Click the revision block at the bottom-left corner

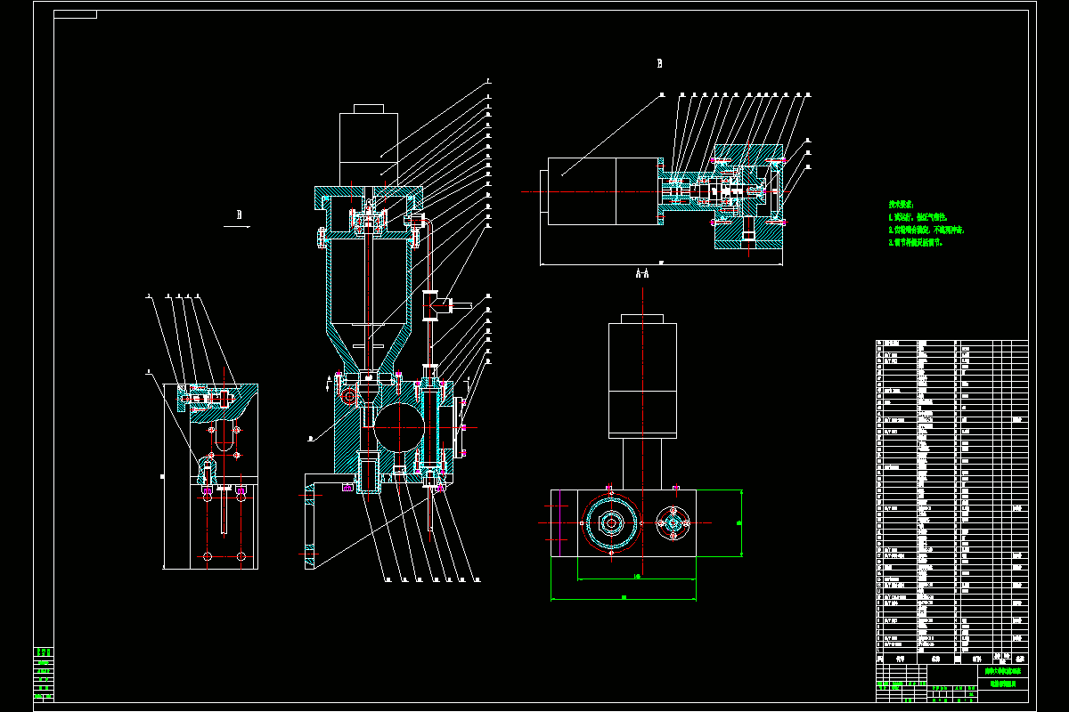(44, 675)
